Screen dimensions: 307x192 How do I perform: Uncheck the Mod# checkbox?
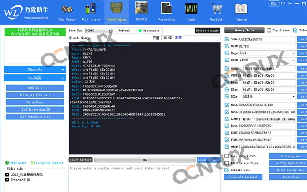227,46
